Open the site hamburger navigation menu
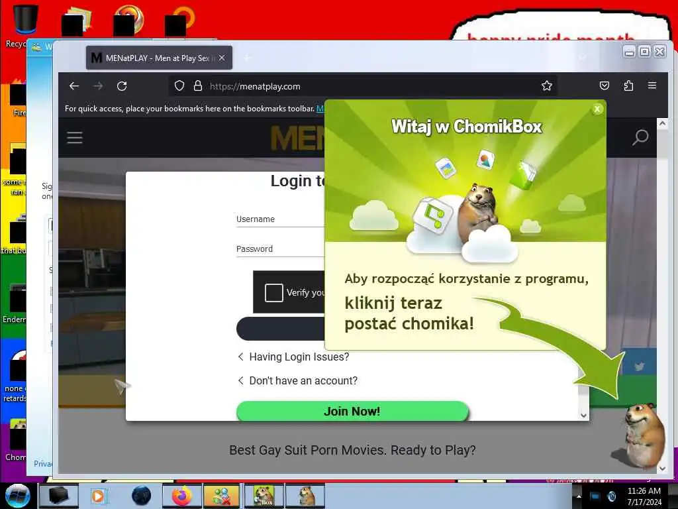The height and width of the screenshot is (509, 678). 75,138
